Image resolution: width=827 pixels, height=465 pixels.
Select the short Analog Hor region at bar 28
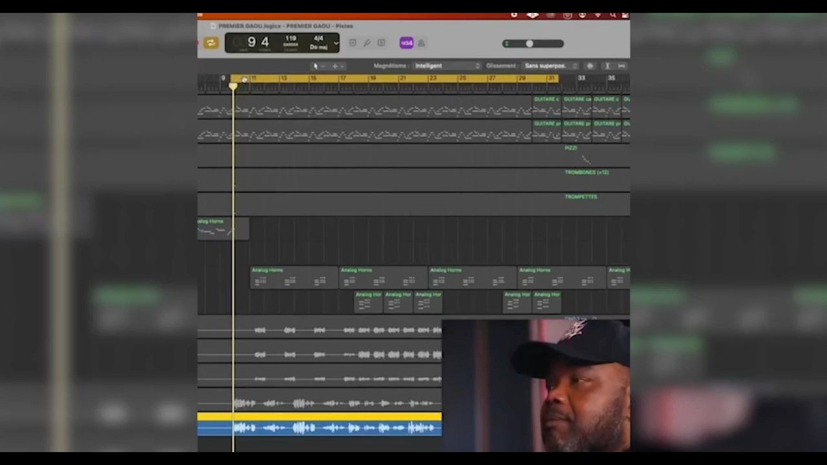click(517, 302)
